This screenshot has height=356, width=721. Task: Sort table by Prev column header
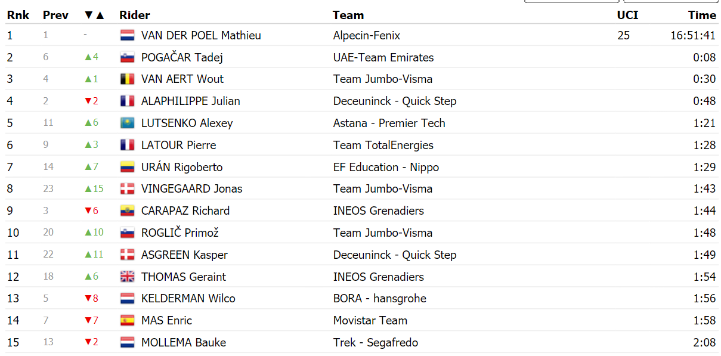(x=55, y=15)
